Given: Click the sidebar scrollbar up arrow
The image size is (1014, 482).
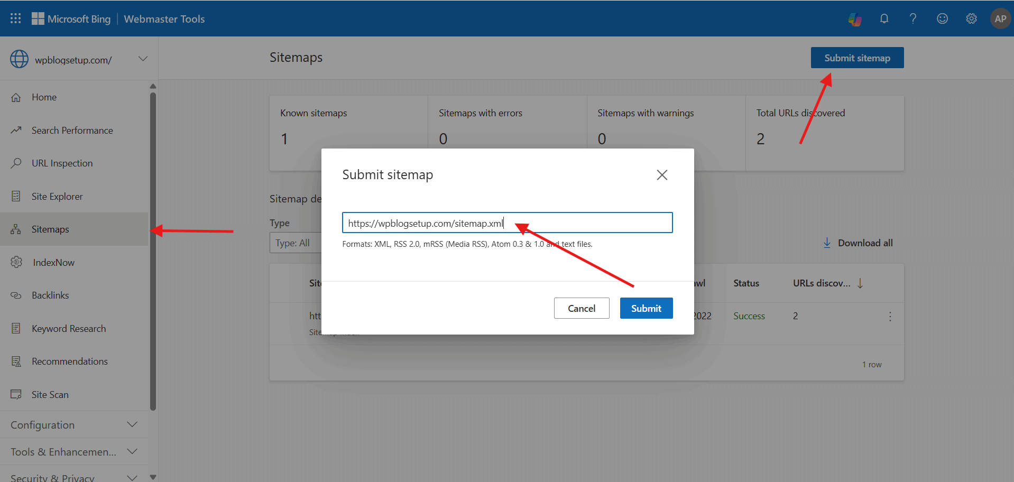Looking at the screenshot, I should (153, 86).
